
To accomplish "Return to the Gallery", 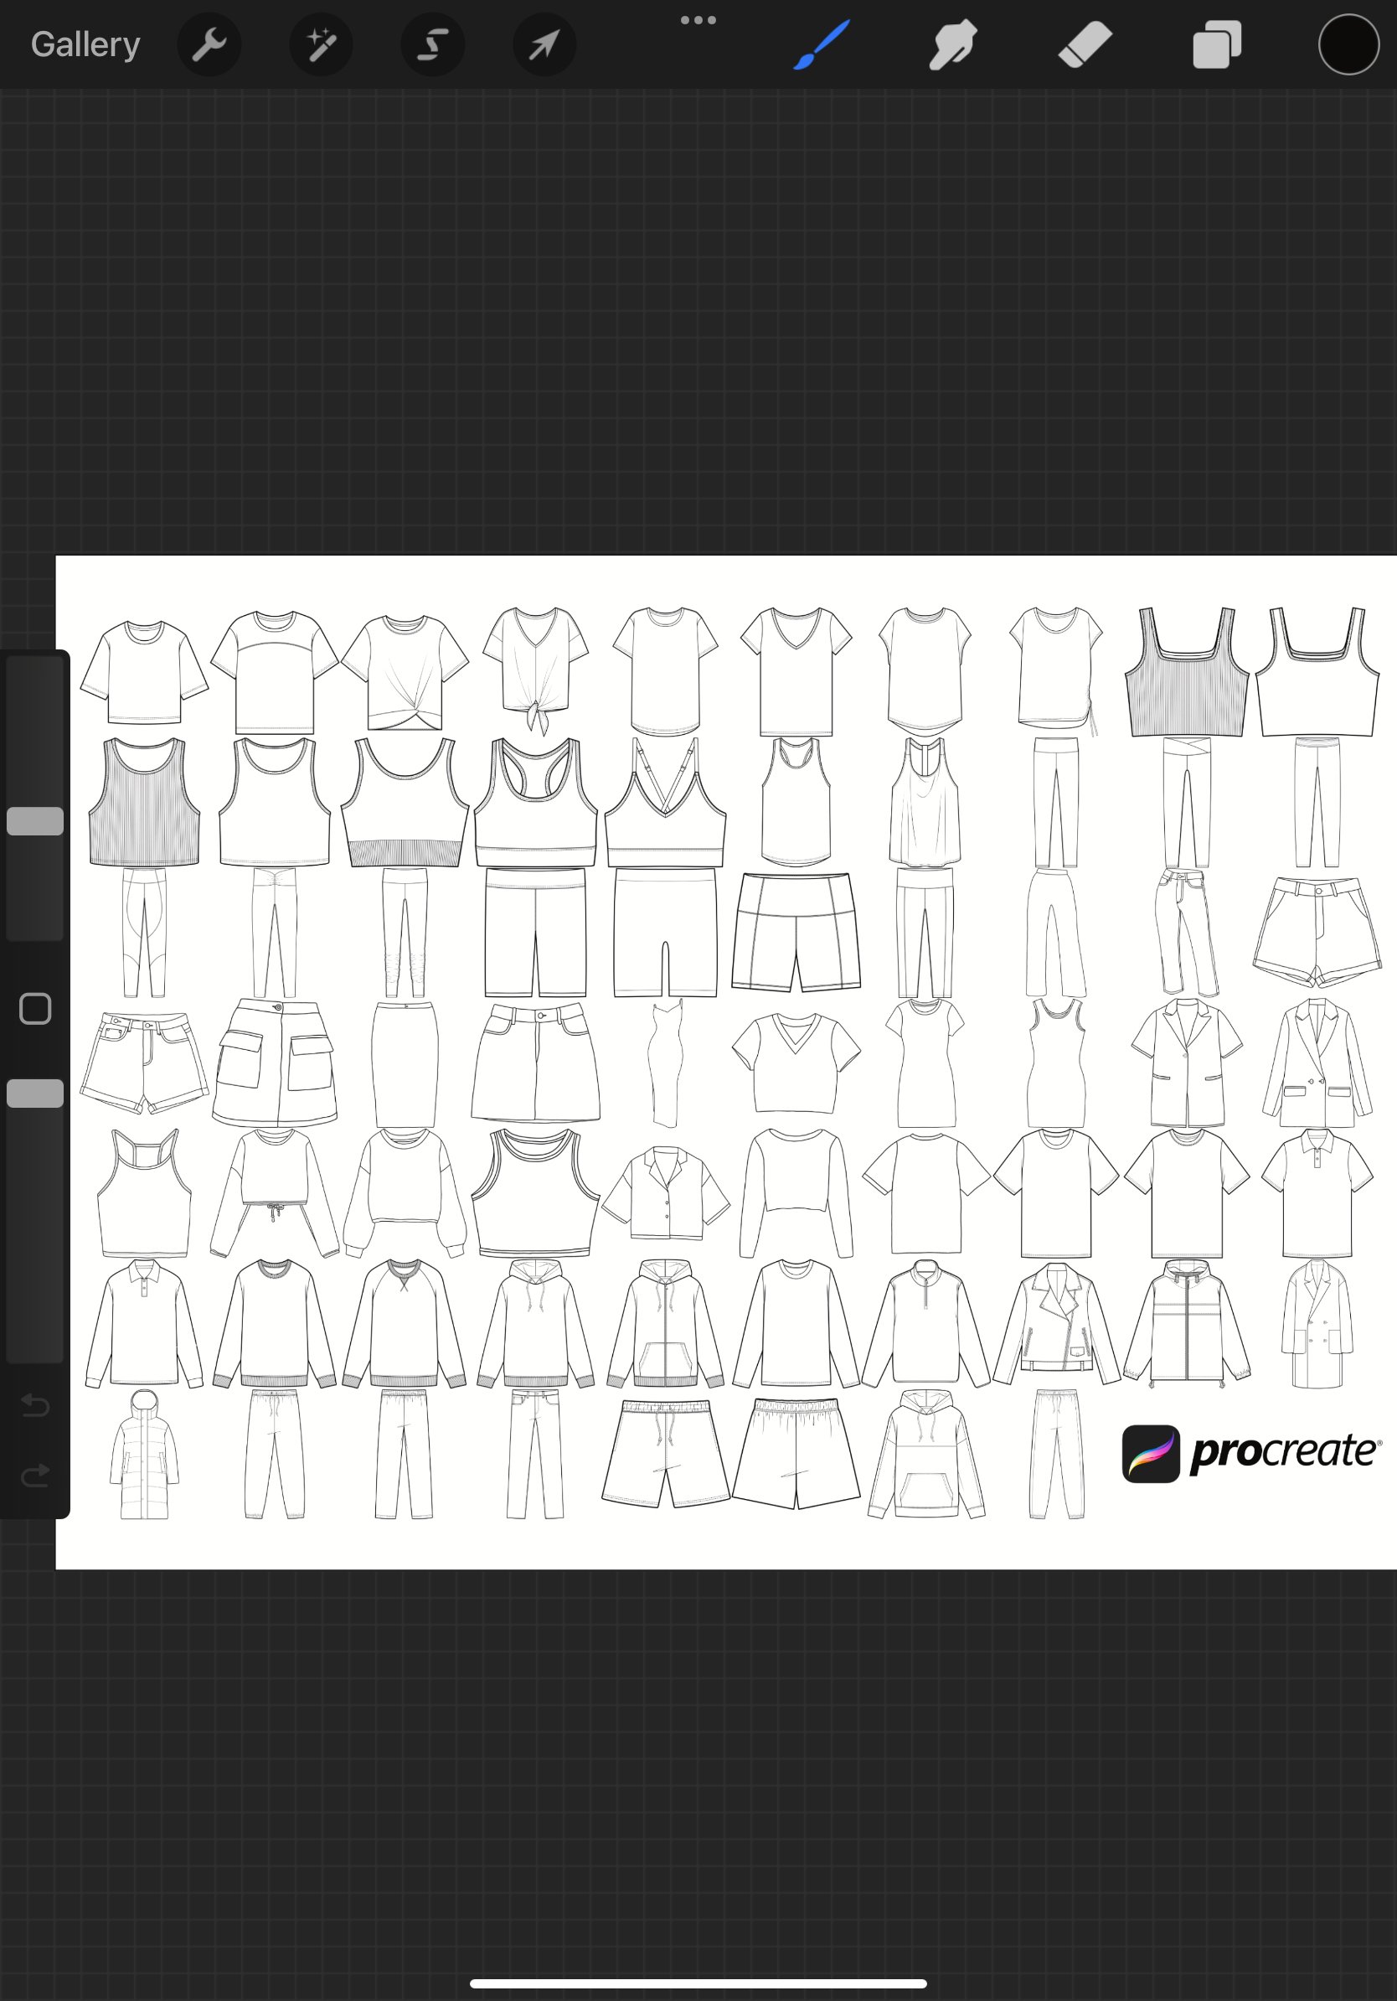I will tap(84, 43).
